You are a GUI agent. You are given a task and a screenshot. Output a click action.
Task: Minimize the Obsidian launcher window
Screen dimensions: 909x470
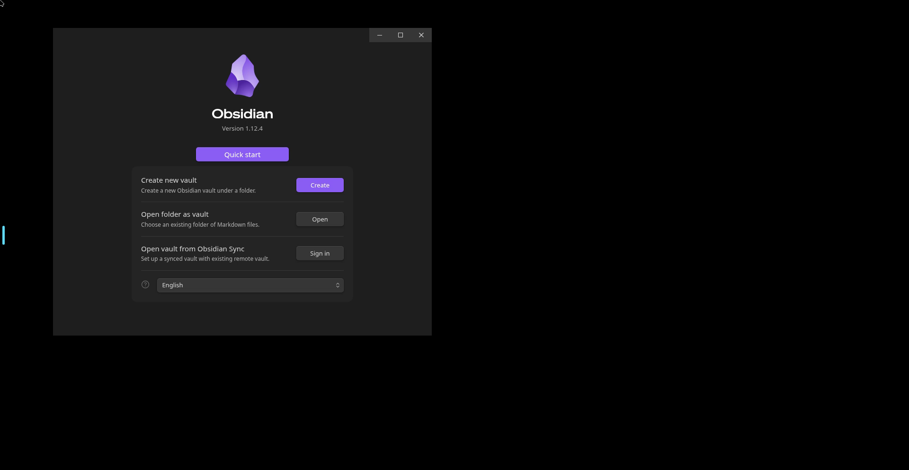[x=380, y=35]
